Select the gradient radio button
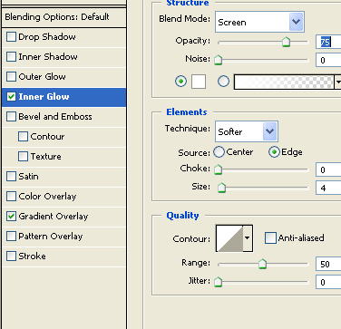The width and height of the screenshot is (341, 329). 223,82
